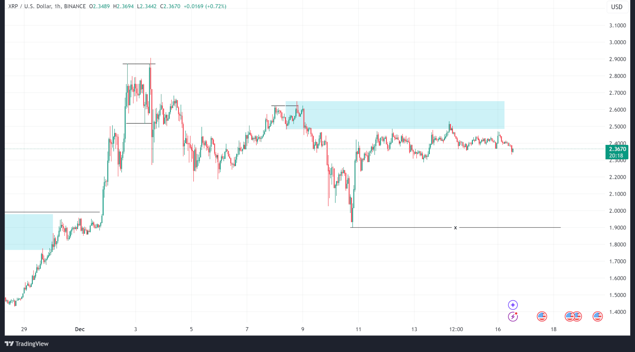Viewport: 635px width, 352px height.
Task: Click the 2.2000 price axis label
Action: pyautogui.click(x=618, y=177)
